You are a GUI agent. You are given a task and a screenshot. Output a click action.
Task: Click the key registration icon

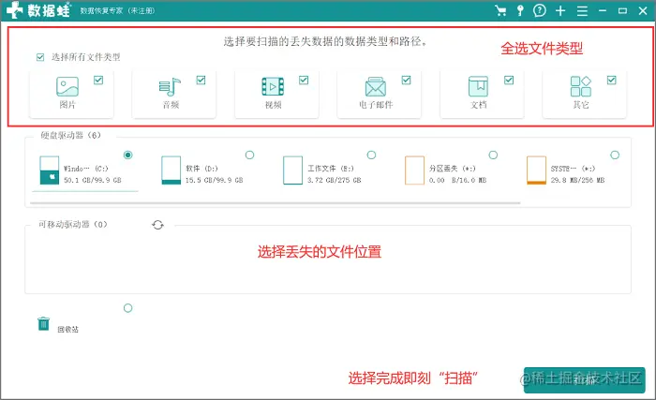click(520, 10)
